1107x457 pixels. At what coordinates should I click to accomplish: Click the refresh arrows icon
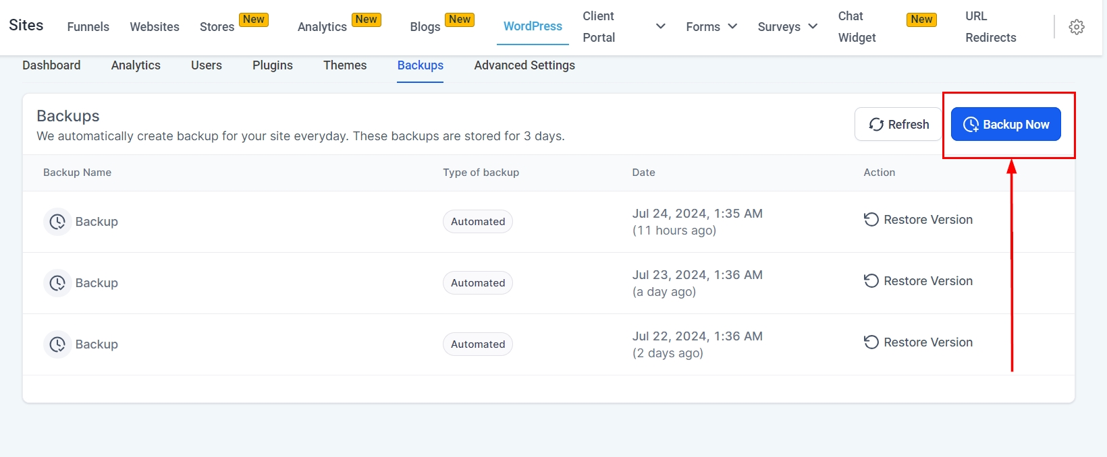coord(876,125)
